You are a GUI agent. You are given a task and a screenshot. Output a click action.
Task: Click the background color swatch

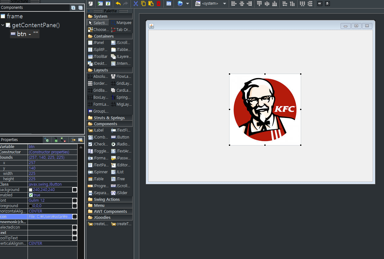pos(30,190)
